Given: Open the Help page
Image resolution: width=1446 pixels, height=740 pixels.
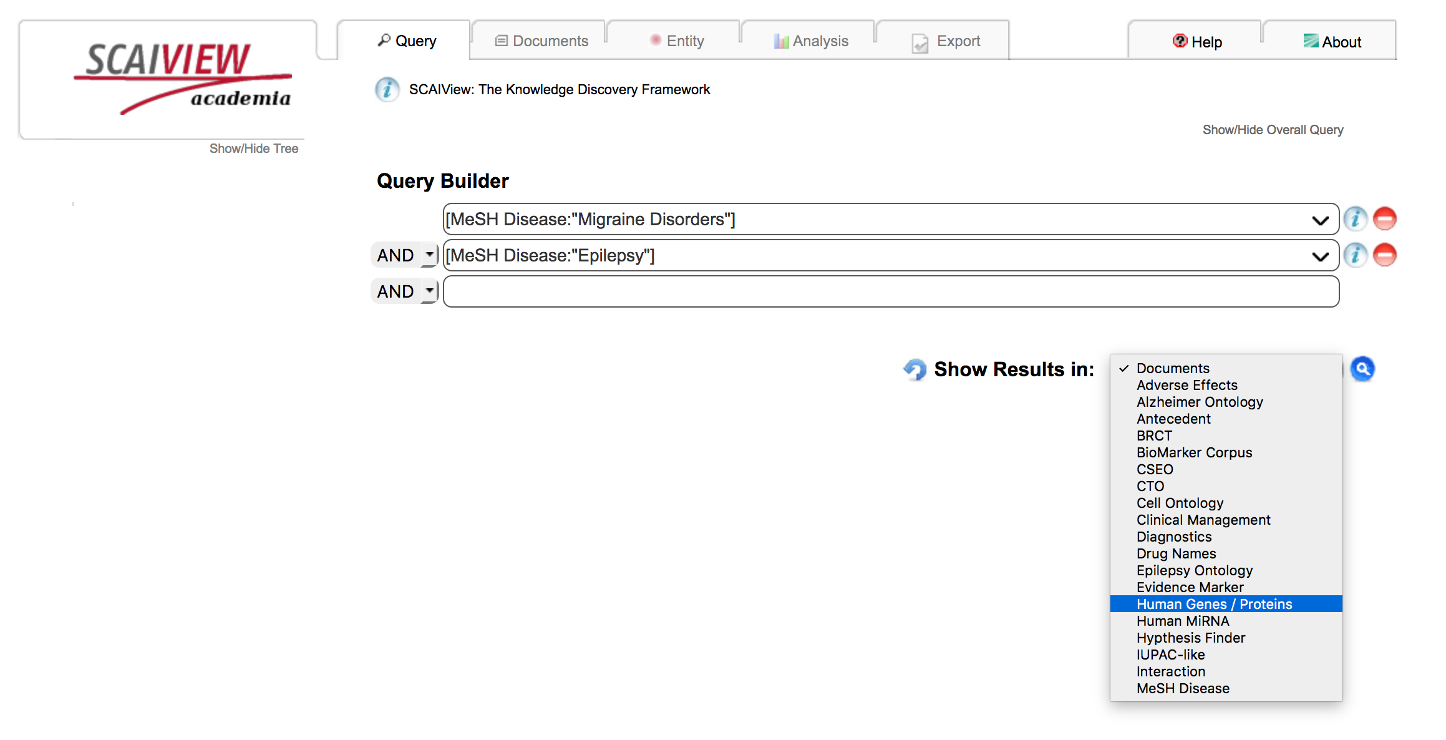Looking at the screenshot, I should [1197, 42].
